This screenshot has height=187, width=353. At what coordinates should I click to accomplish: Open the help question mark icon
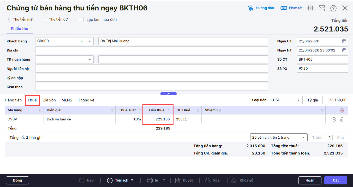tap(333, 8)
